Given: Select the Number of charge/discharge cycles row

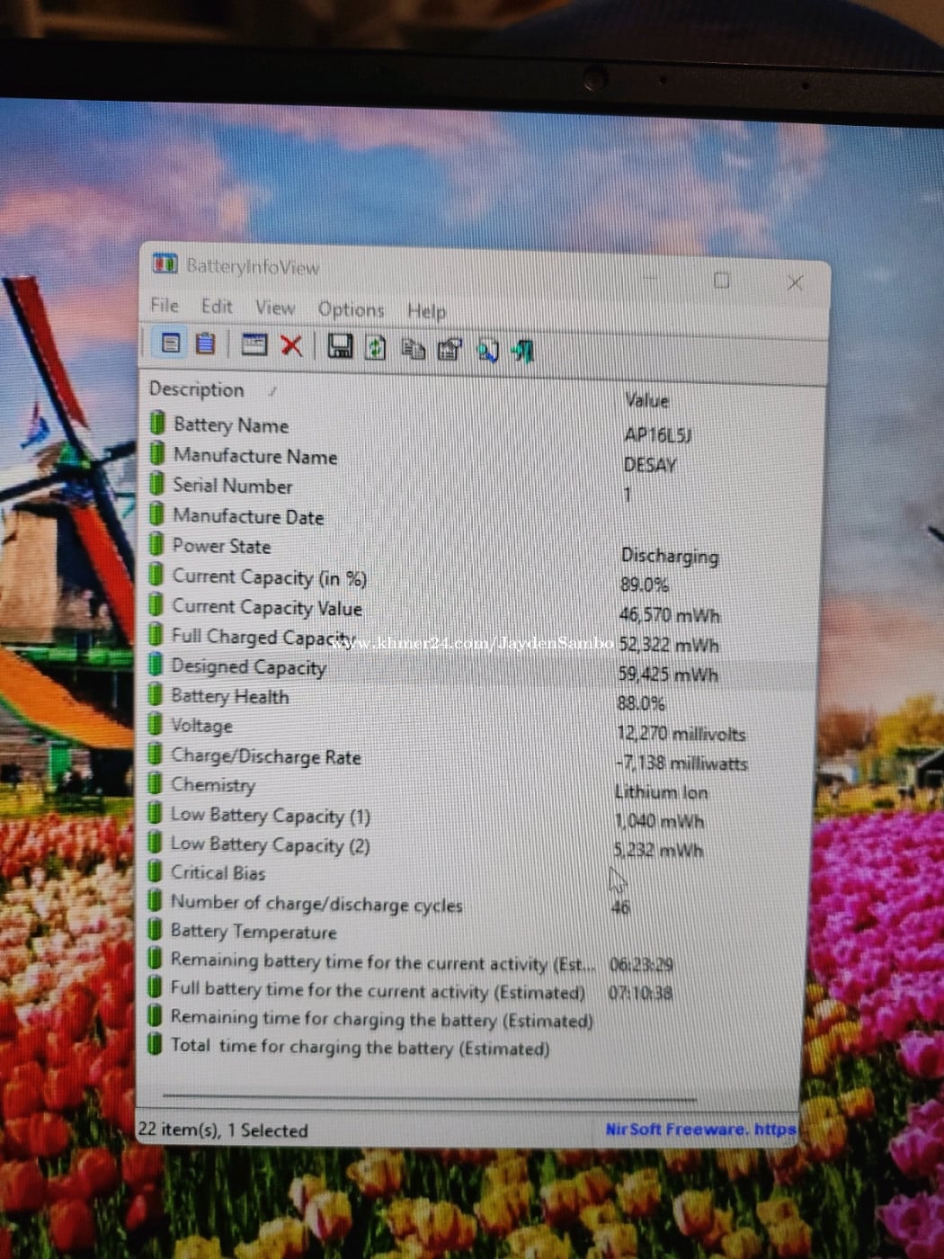Looking at the screenshot, I should (316, 904).
